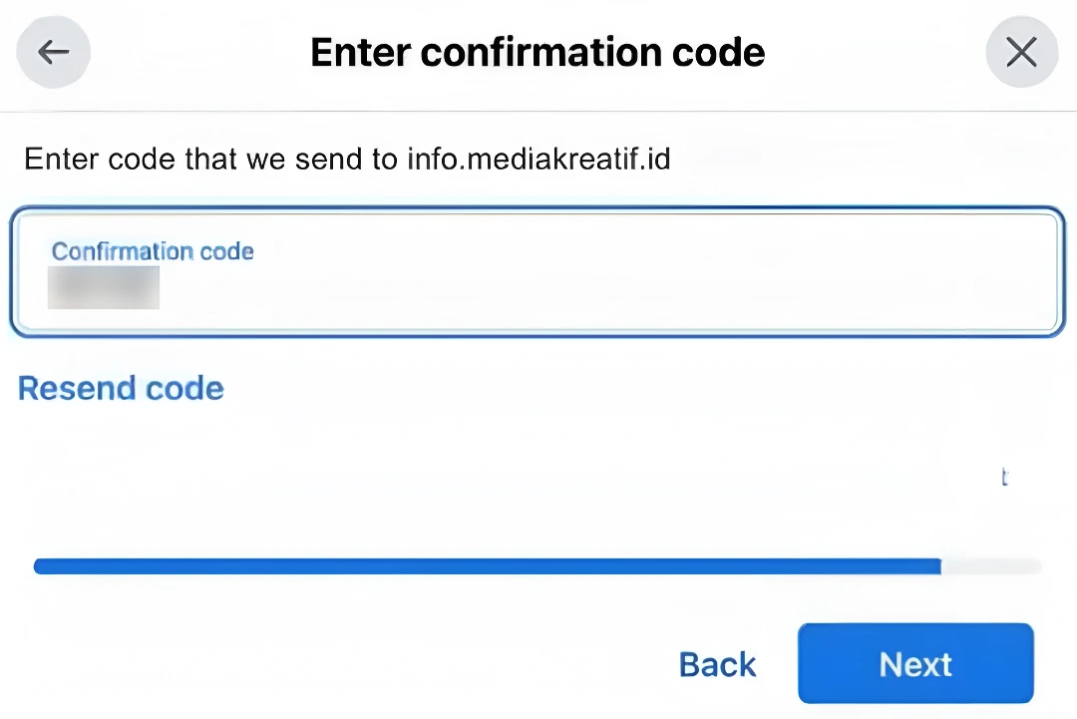Screen dimensions: 1077x719
Task: Click the info.mediakreatif.id address text
Action: tap(538, 160)
